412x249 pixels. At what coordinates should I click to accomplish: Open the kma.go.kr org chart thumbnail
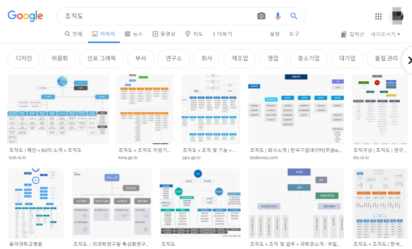coord(145,110)
